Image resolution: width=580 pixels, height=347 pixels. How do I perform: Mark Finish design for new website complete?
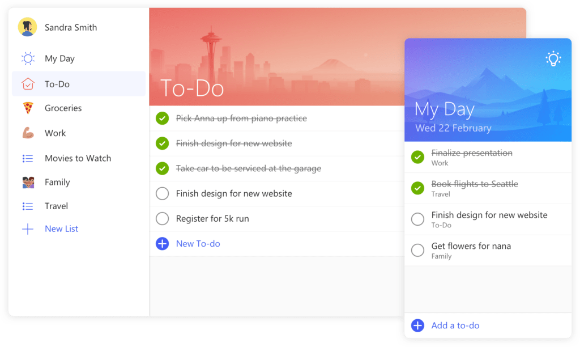[x=162, y=194]
